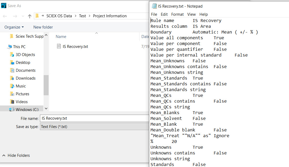Click 'Rule name' text in Notepad

pyautogui.click(x=162, y=21)
